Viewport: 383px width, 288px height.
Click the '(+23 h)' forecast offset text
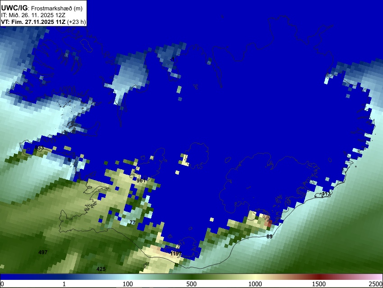(77, 22)
